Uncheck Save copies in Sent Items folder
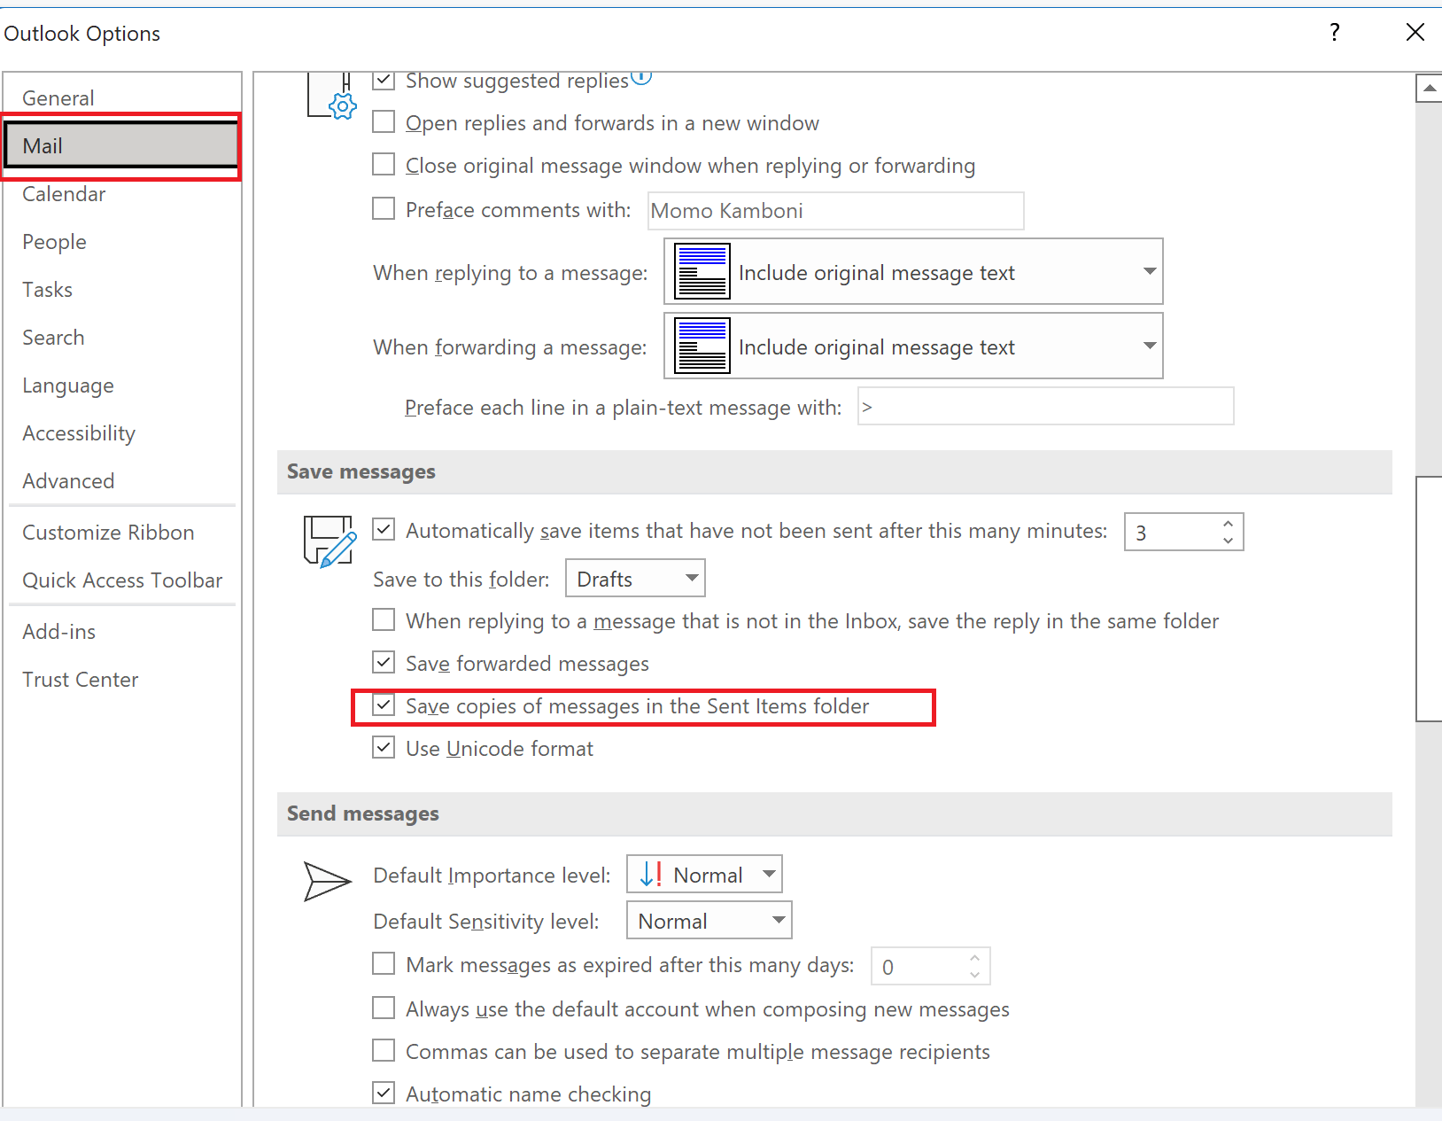1442x1121 pixels. tap(384, 705)
